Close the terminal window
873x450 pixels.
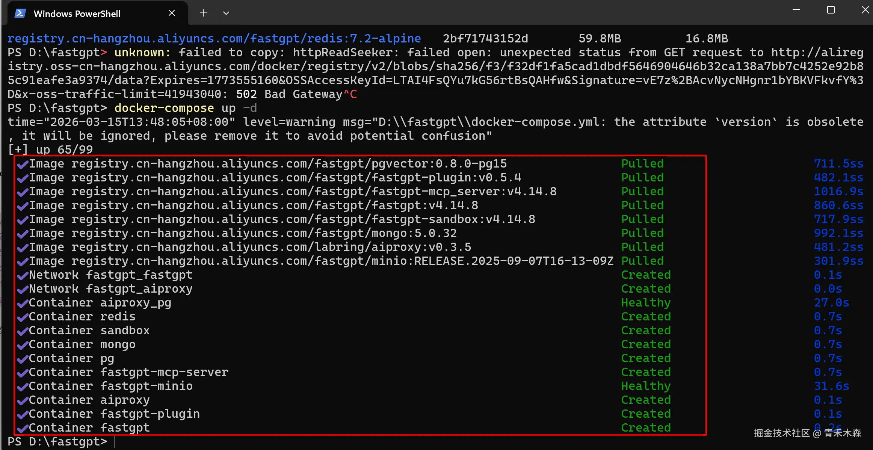coord(865,10)
